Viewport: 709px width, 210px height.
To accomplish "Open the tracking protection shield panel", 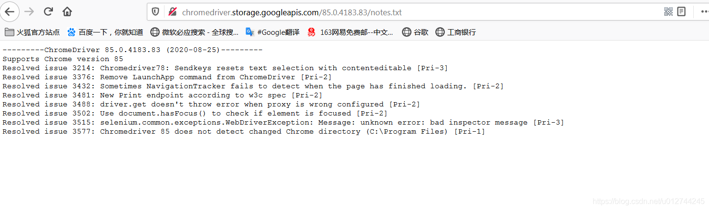I will click(x=155, y=12).
